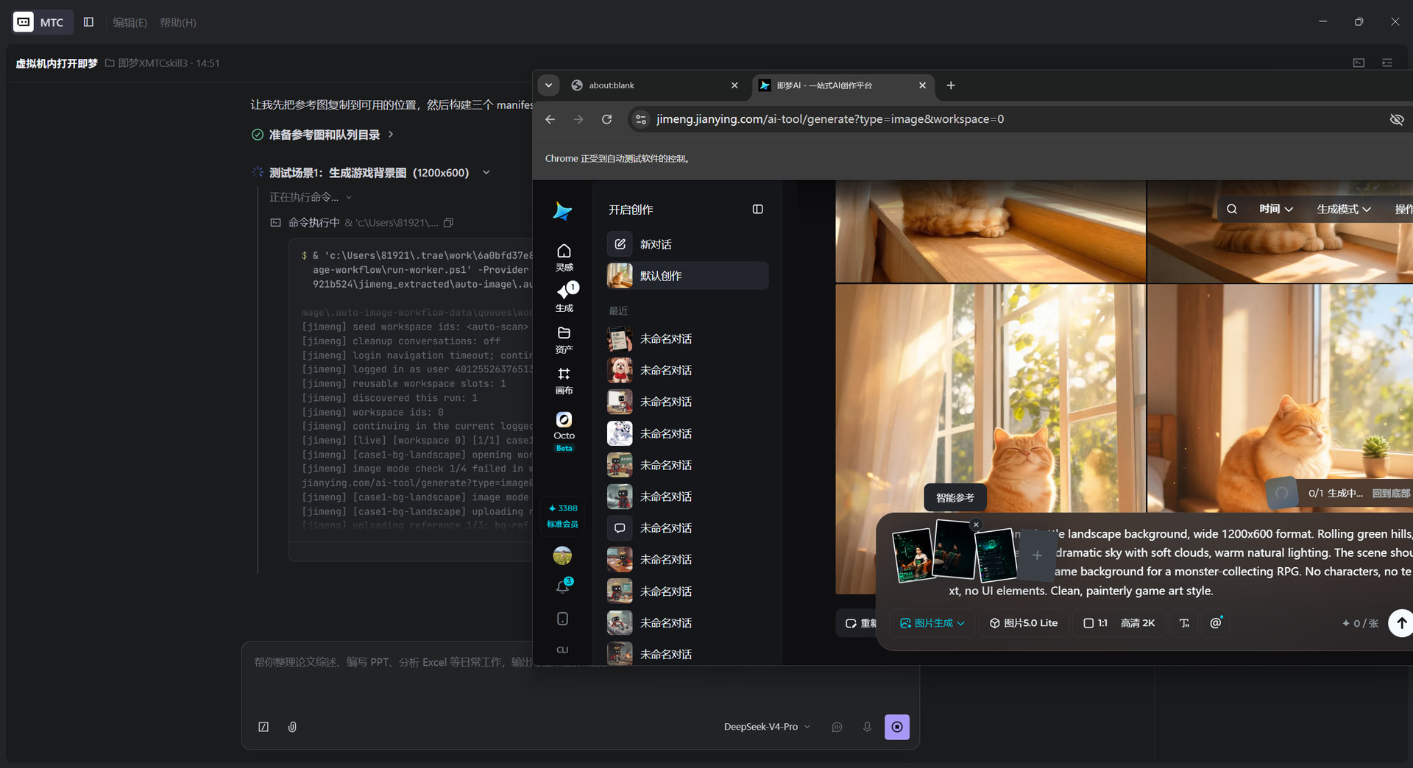This screenshot has height=768, width=1413.
Task: Open the 时间 filter dropdown
Action: pos(1275,210)
